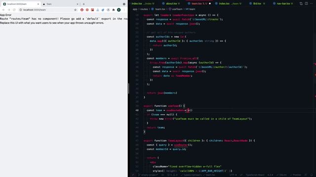Click the team.tsx breadcrumb segment
The width and height of the screenshot is (316, 177).
(158, 9)
